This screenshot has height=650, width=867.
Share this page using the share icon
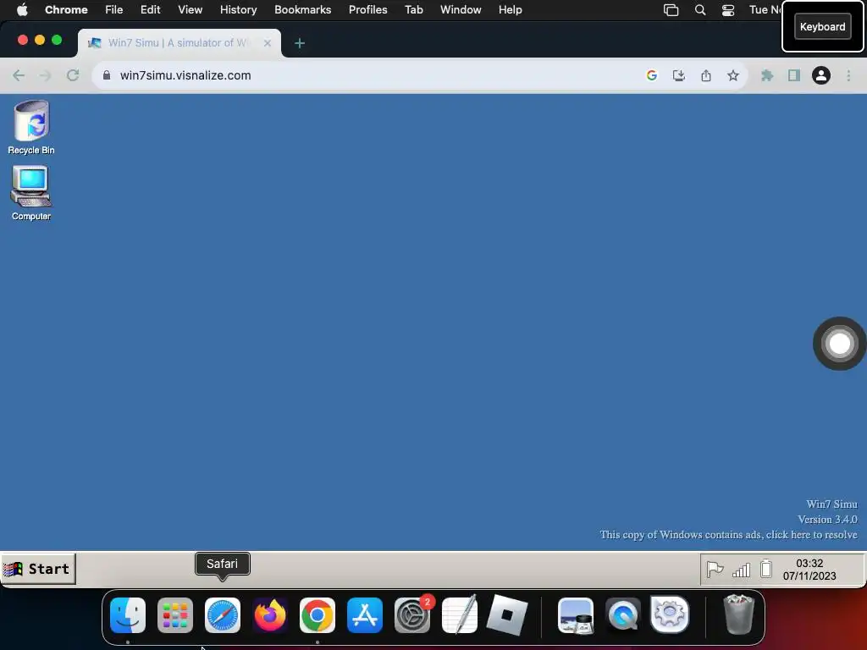click(706, 75)
